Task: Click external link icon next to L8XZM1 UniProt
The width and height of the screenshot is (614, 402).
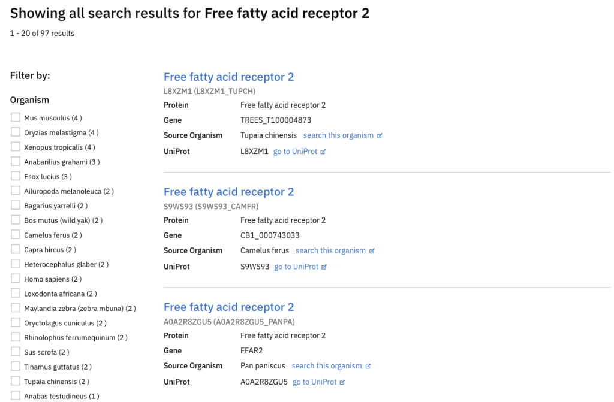Action: pos(323,152)
